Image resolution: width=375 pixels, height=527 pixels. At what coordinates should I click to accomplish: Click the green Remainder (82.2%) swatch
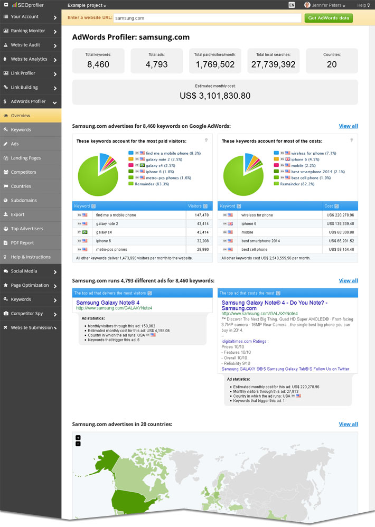point(276,184)
